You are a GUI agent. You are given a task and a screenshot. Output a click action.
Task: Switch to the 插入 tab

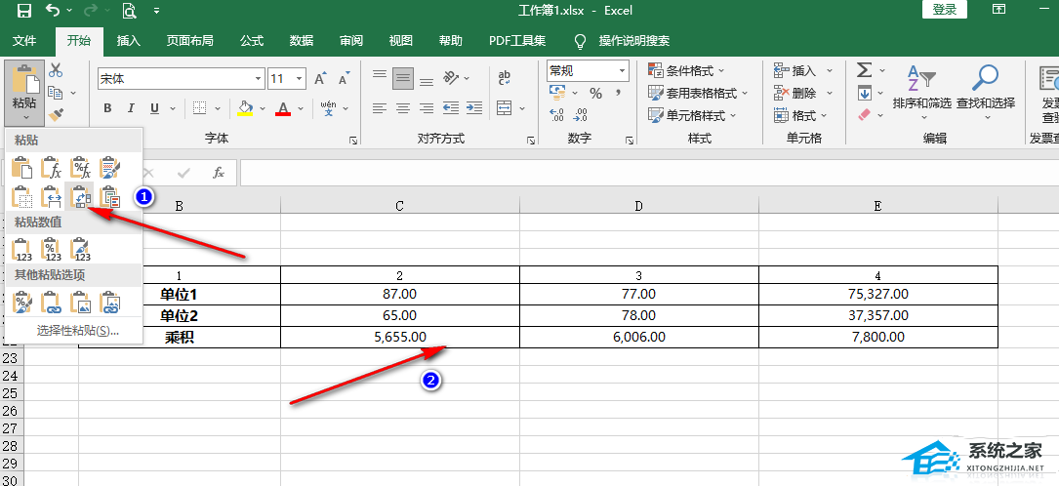coord(128,41)
